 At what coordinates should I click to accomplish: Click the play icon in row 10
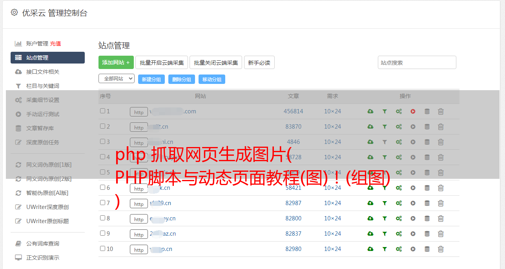[x=413, y=249]
